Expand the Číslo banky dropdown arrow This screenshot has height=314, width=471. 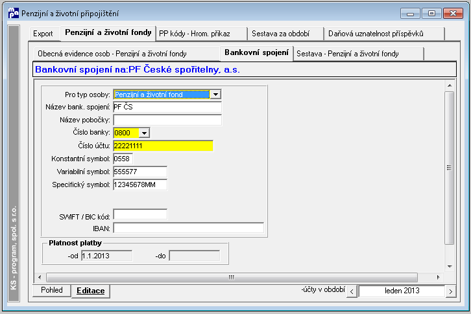coord(144,133)
